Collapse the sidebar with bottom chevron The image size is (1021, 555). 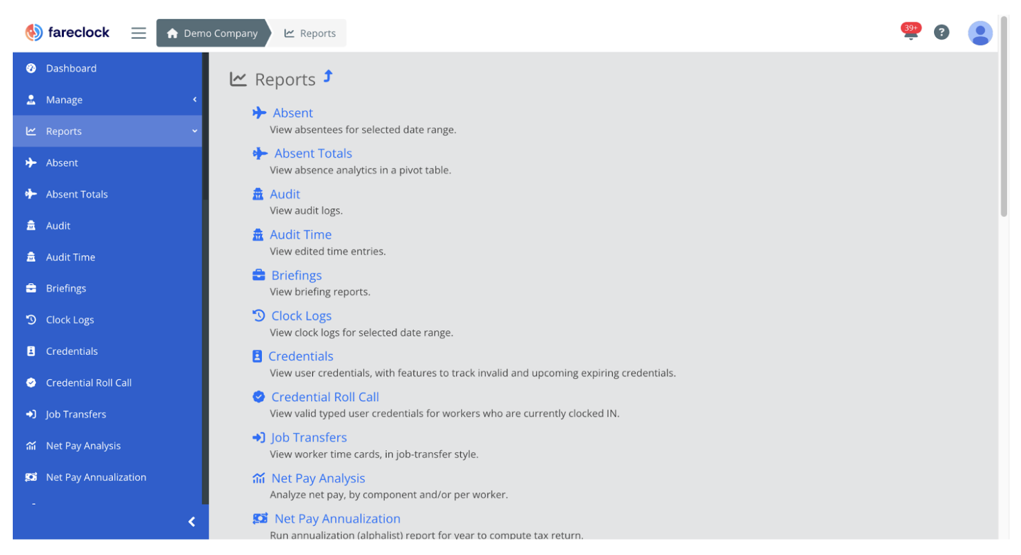coord(192,522)
